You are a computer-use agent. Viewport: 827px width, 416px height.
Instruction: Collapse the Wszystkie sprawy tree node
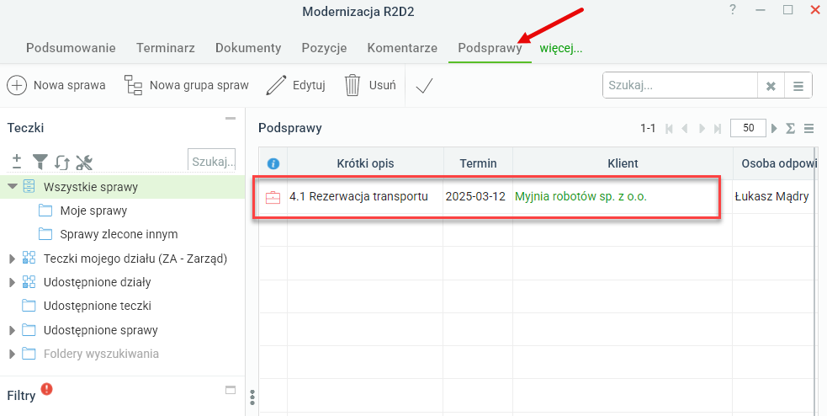click(x=13, y=186)
